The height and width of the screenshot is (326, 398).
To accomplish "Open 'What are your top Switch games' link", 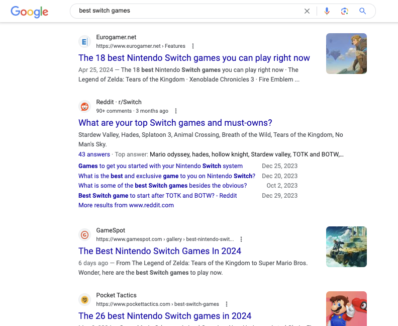I will point(175,123).
